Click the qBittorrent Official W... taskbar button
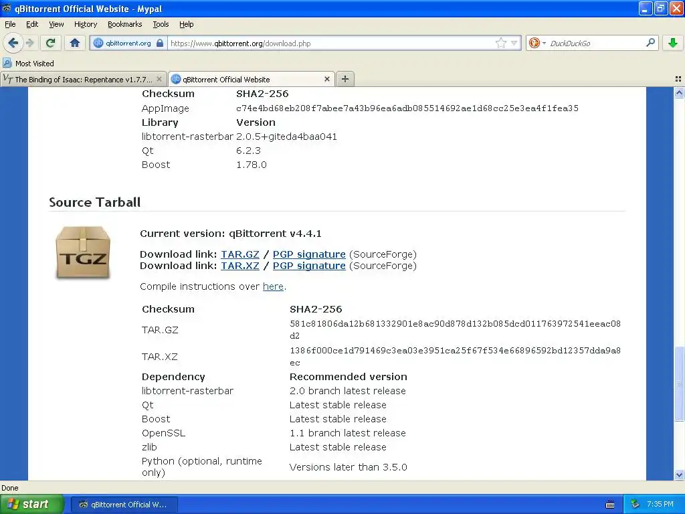Viewport: 685px width, 514px height. point(124,505)
